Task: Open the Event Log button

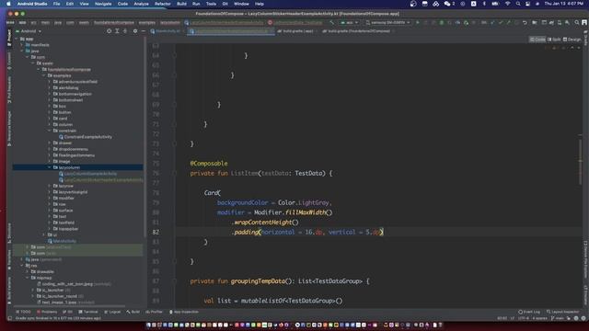Action: coord(529,312)
